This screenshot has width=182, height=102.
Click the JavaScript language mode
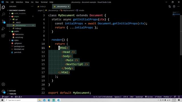139,97
